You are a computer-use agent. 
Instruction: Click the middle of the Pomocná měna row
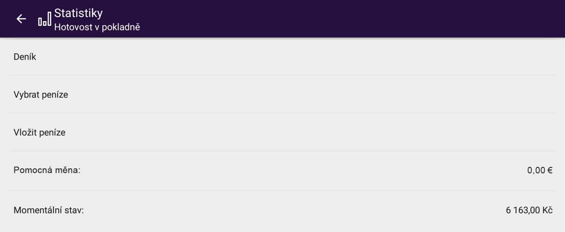tap(283, 171)
